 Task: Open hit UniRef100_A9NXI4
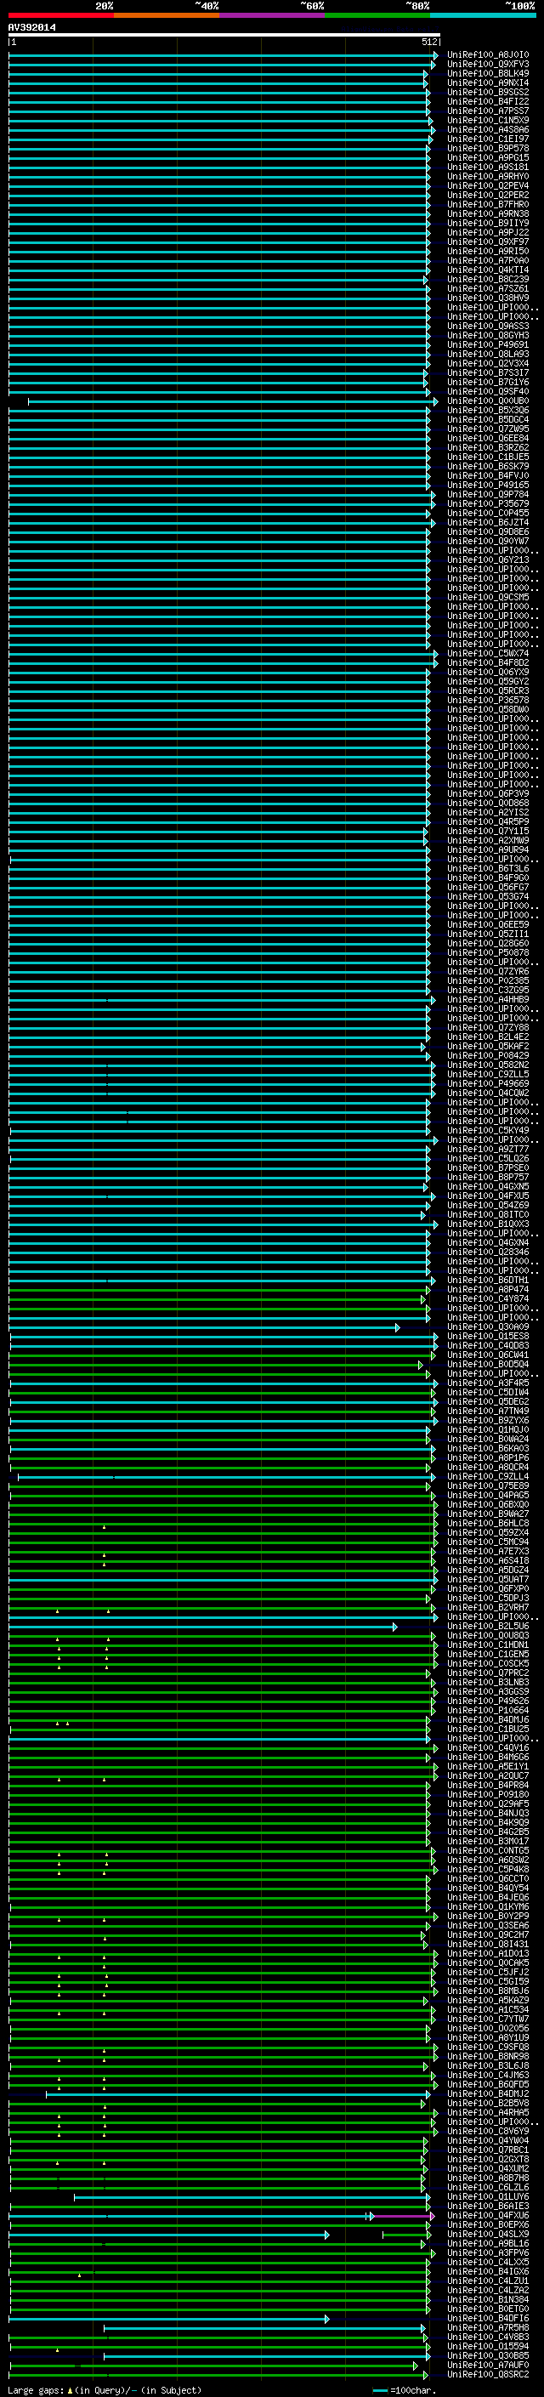488,82
